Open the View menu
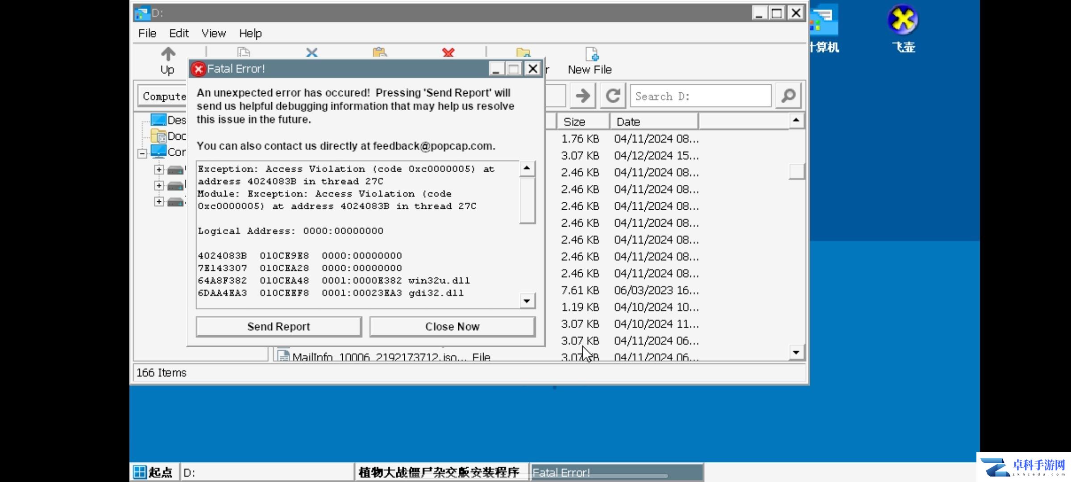The width and height of the screenshot is (1071, 482). point(214,33)
